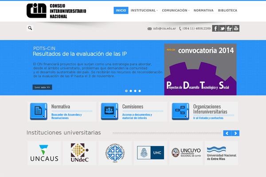The height and width of the screenshot is (177, 266).
Task: Click previous arrow in Instituciones universitarias carousel
Action: coord(227,133)
